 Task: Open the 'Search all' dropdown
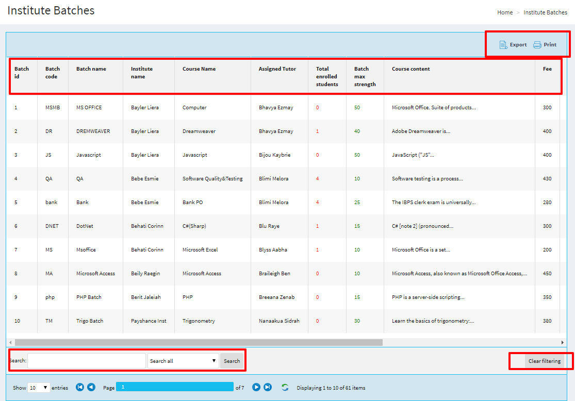pyautogui.click(x=183, y=361)
